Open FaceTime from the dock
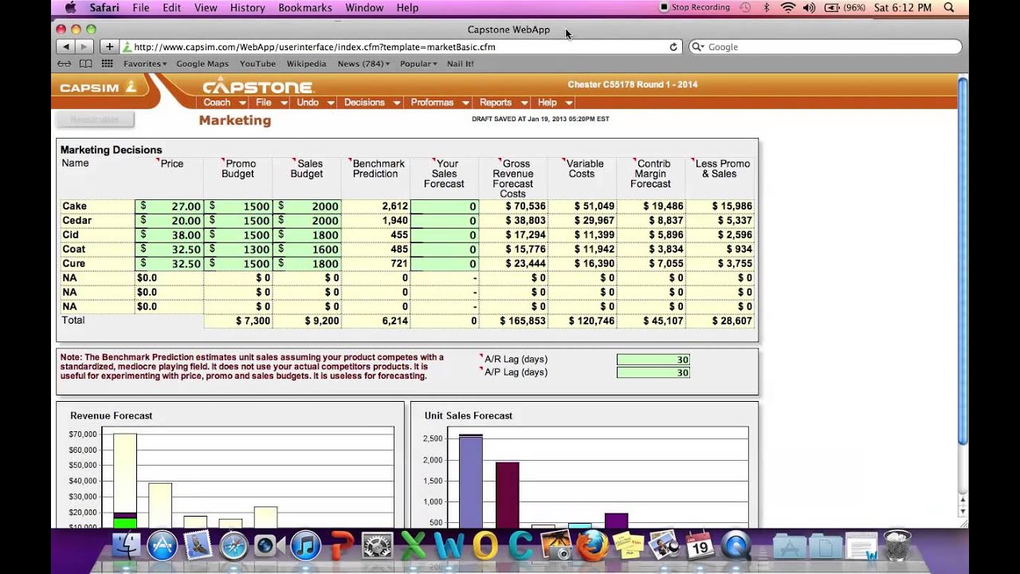The image size is (1020, 574). pos(269,546)
